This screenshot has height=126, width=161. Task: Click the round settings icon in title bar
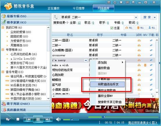pos(115,2)
